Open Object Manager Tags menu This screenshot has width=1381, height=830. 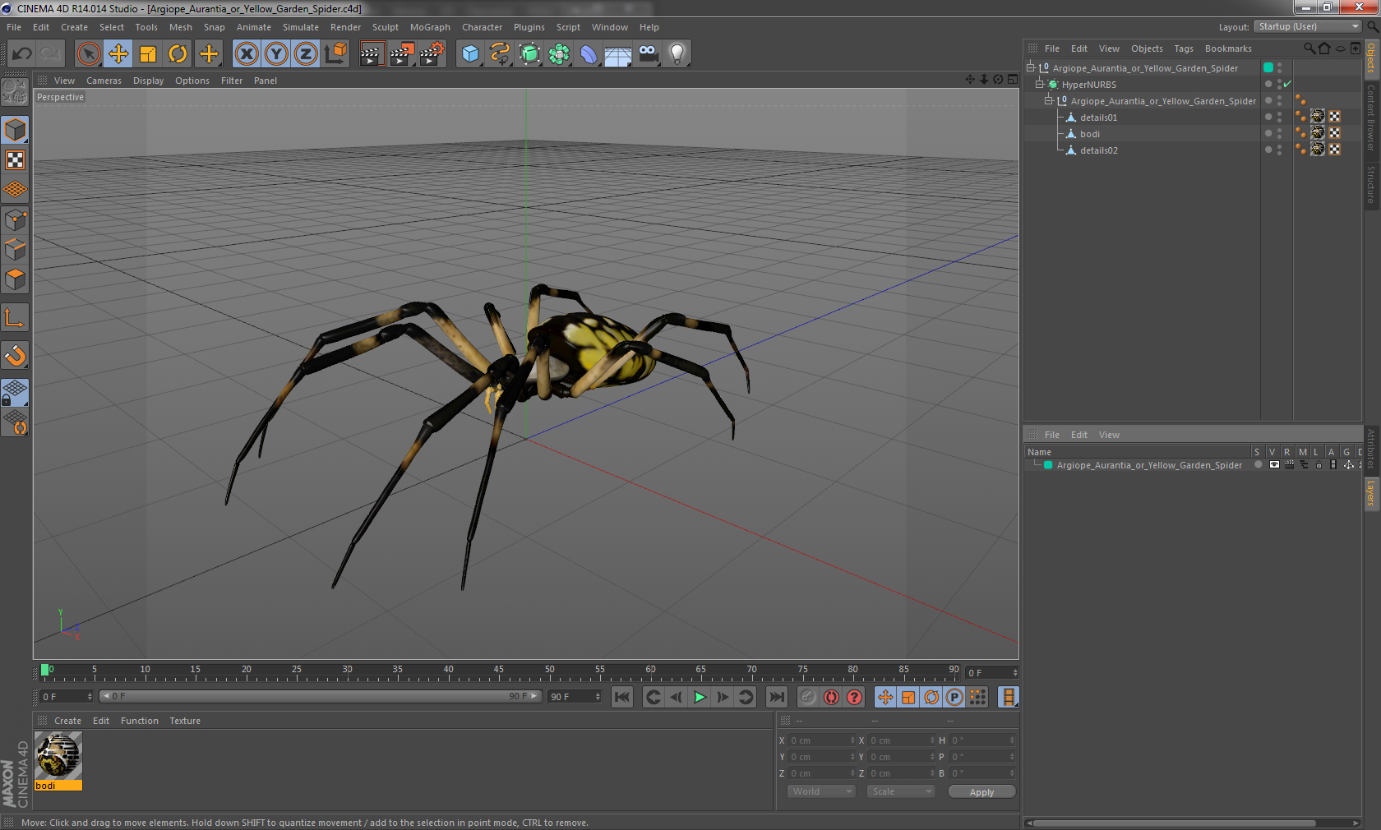point(1184,48)
